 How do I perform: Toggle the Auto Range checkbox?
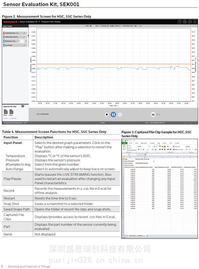[x=24, y=45]
